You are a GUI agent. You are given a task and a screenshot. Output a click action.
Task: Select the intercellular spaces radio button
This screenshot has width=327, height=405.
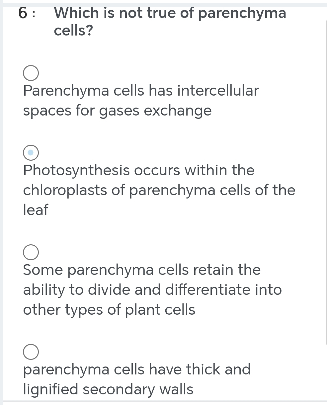coord(31,74)
